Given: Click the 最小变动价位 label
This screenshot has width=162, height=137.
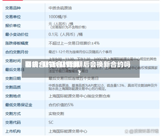Looking at the screenshot, I should point(17,34).
